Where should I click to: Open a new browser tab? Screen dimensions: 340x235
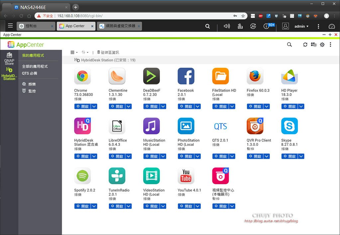click(75, 7)
